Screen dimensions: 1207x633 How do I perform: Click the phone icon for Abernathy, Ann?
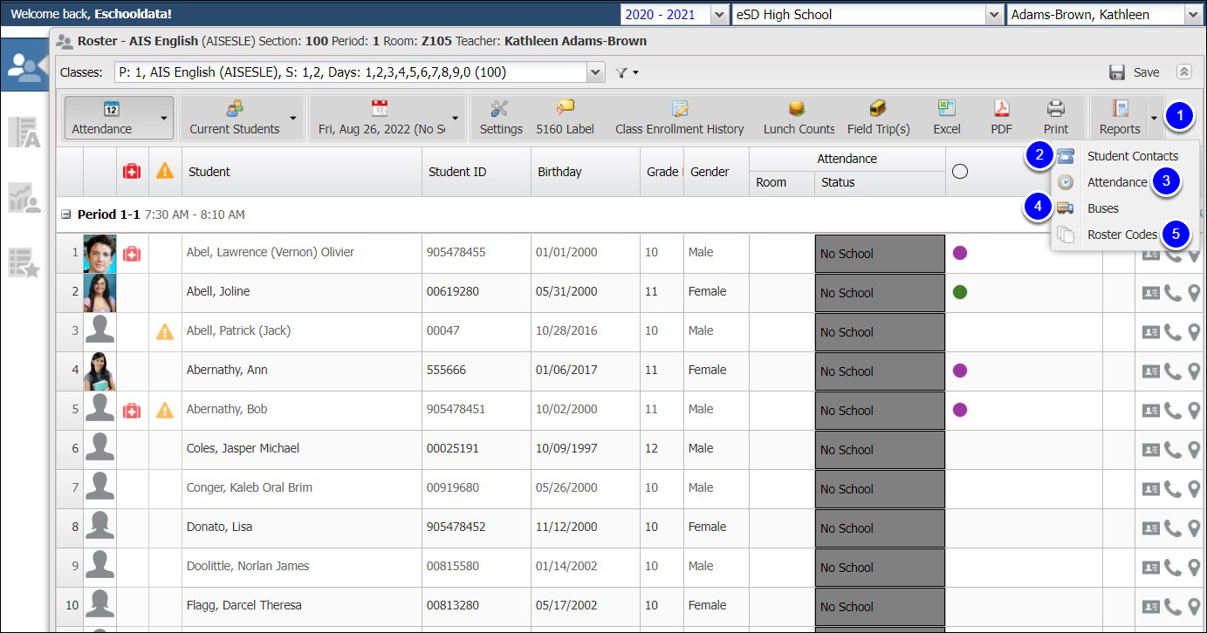pyautogui.click(x=1173, y=371)
